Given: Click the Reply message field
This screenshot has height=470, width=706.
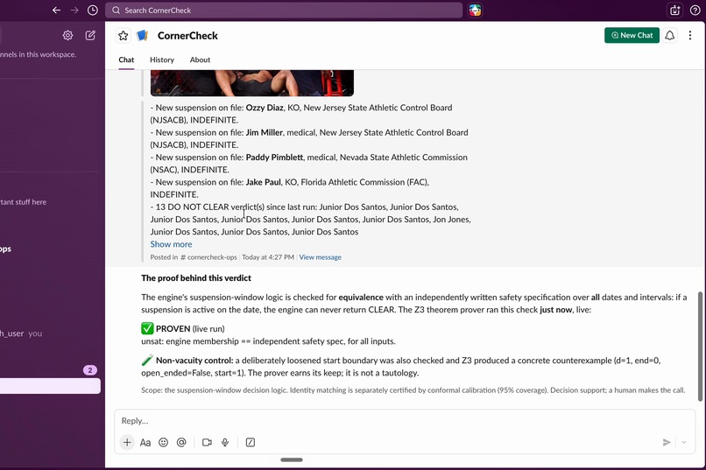Looking at the screenshot, I should (x=405, y=421).
